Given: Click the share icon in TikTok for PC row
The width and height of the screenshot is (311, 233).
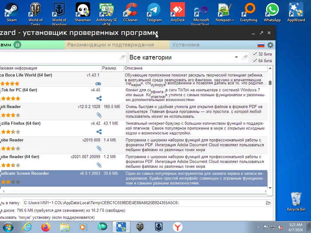Looking at the screenshot, I should click(99, 98).
